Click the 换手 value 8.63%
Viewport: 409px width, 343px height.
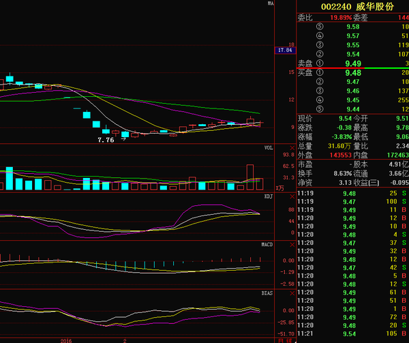[x=343, y=173]
